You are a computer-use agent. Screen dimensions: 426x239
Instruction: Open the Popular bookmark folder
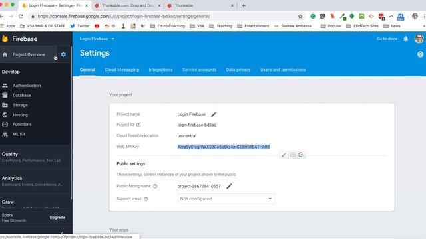click(x=331, y=26)
